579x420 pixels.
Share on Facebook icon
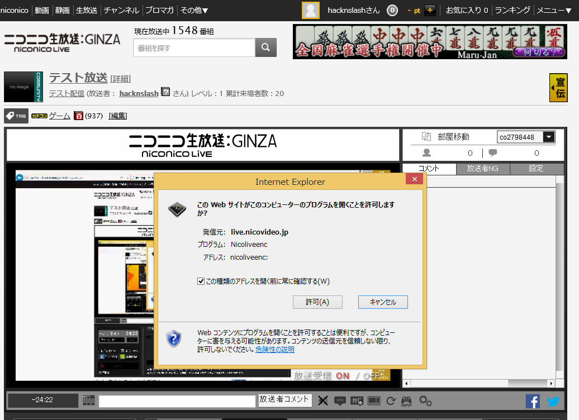pyautogui.click(x=533, y=401)
